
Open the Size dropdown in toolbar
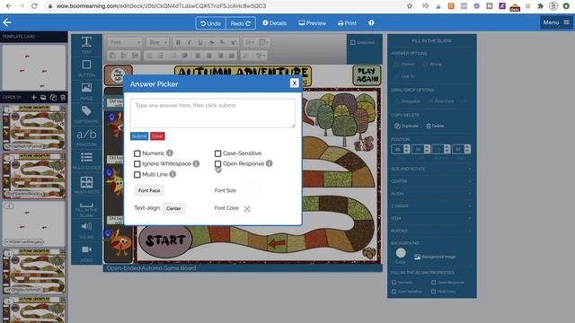tap(158, 42)
